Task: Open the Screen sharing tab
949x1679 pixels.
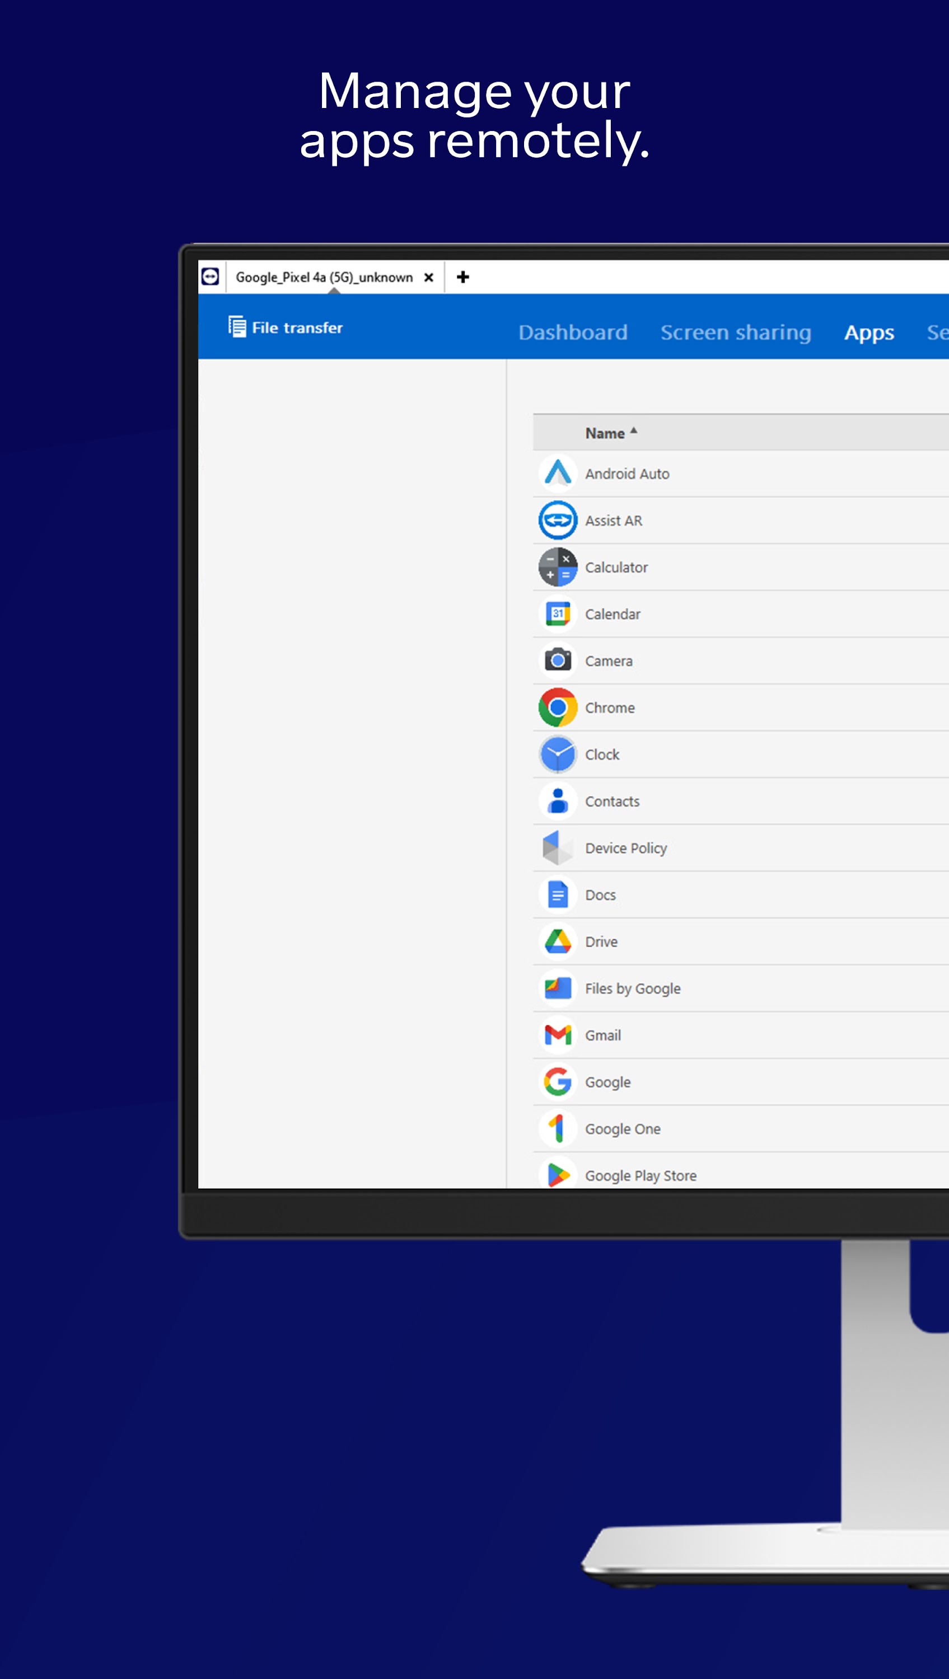Action: [736, 332]
